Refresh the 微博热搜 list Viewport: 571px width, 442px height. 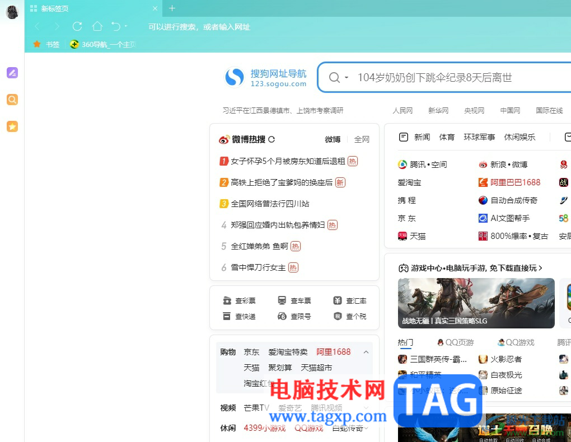pyautogui.click(x=272, y=139)
